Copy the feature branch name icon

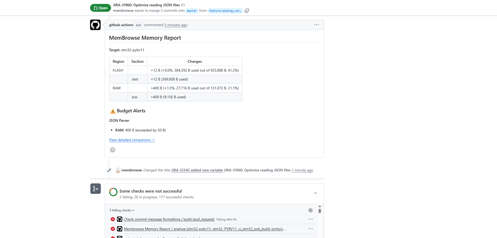click(247, 11)
